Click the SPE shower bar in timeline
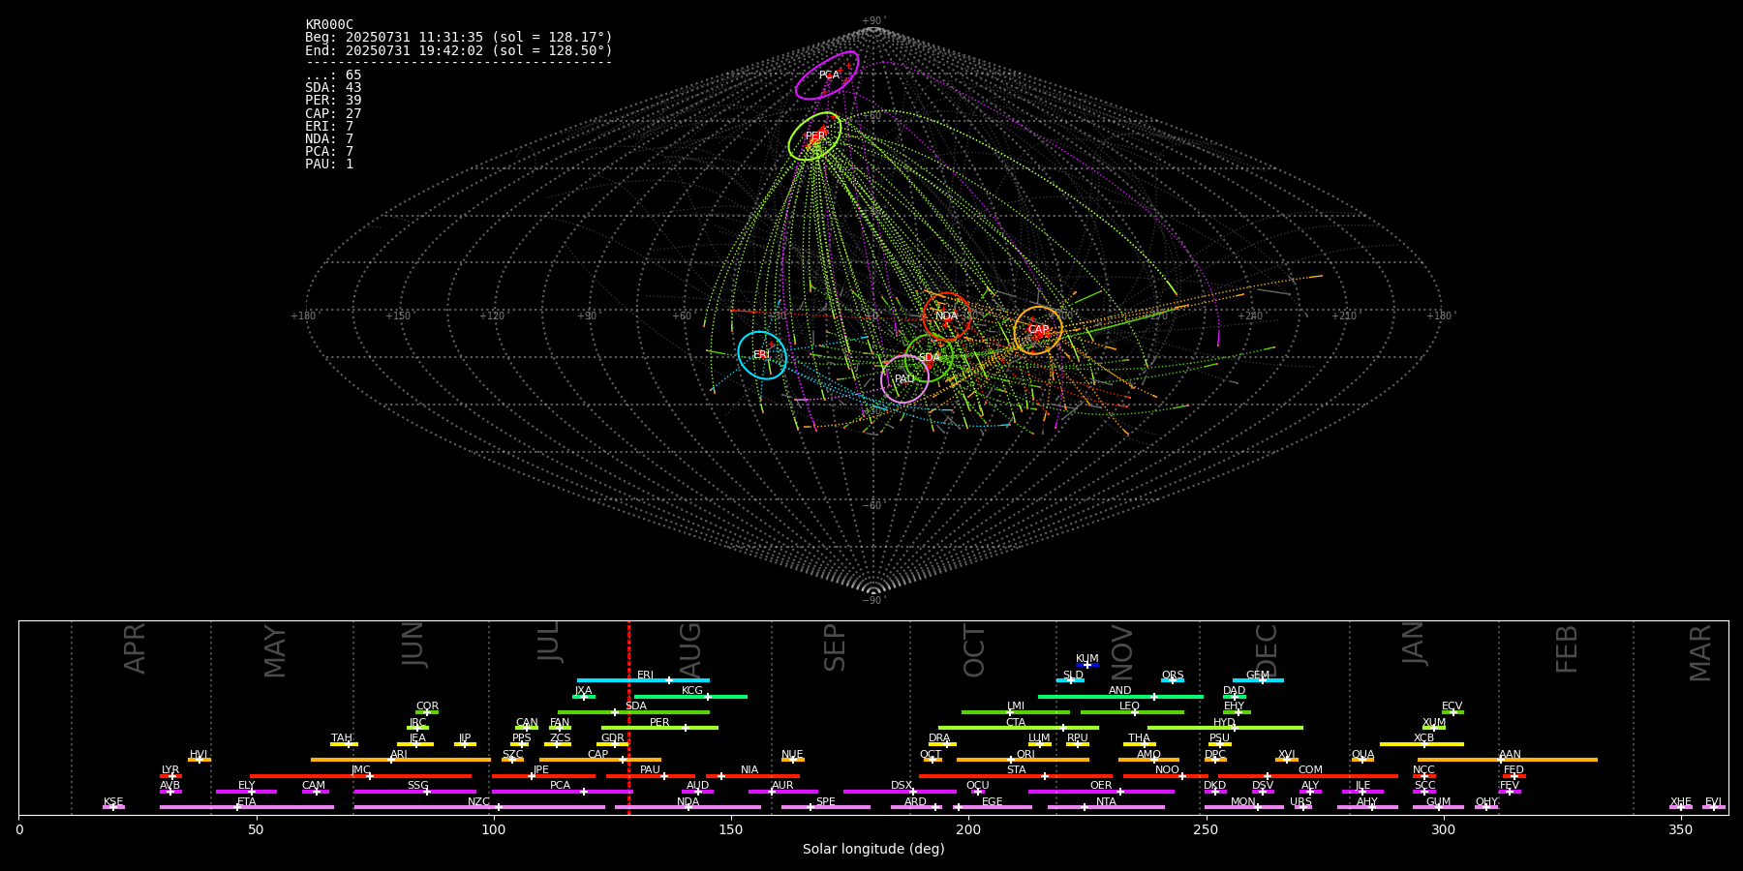Viewport: 1743px width, 871px height. pyautogui.click(x=826, y=807)
